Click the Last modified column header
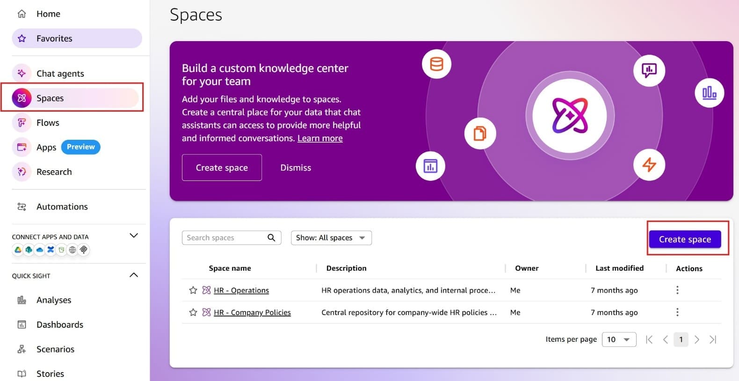Screen dimensions: 739x381 click(619, 268)
